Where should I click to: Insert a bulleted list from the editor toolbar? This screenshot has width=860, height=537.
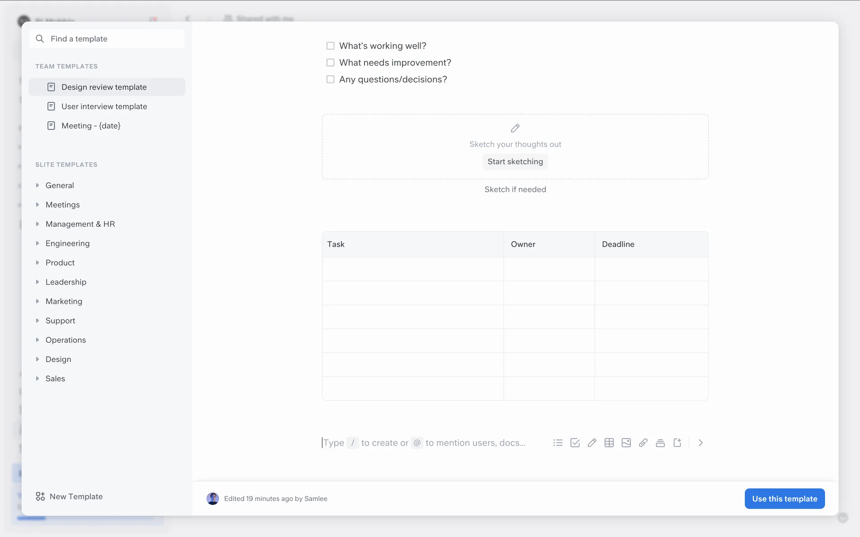(x=558, y=443)
